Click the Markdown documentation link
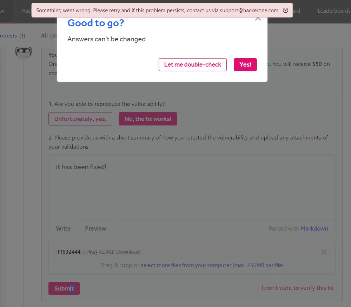Image resolution: width=351 pixels, height=307 pixels. 314,228
